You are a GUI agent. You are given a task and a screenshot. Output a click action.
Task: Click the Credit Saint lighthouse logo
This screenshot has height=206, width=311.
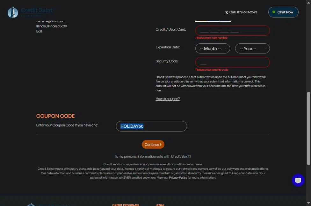13,12
